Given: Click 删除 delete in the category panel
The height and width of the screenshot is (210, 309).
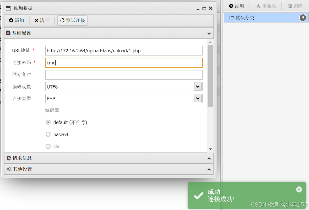Looking at the screenshot, I should [x=295, y=6].
